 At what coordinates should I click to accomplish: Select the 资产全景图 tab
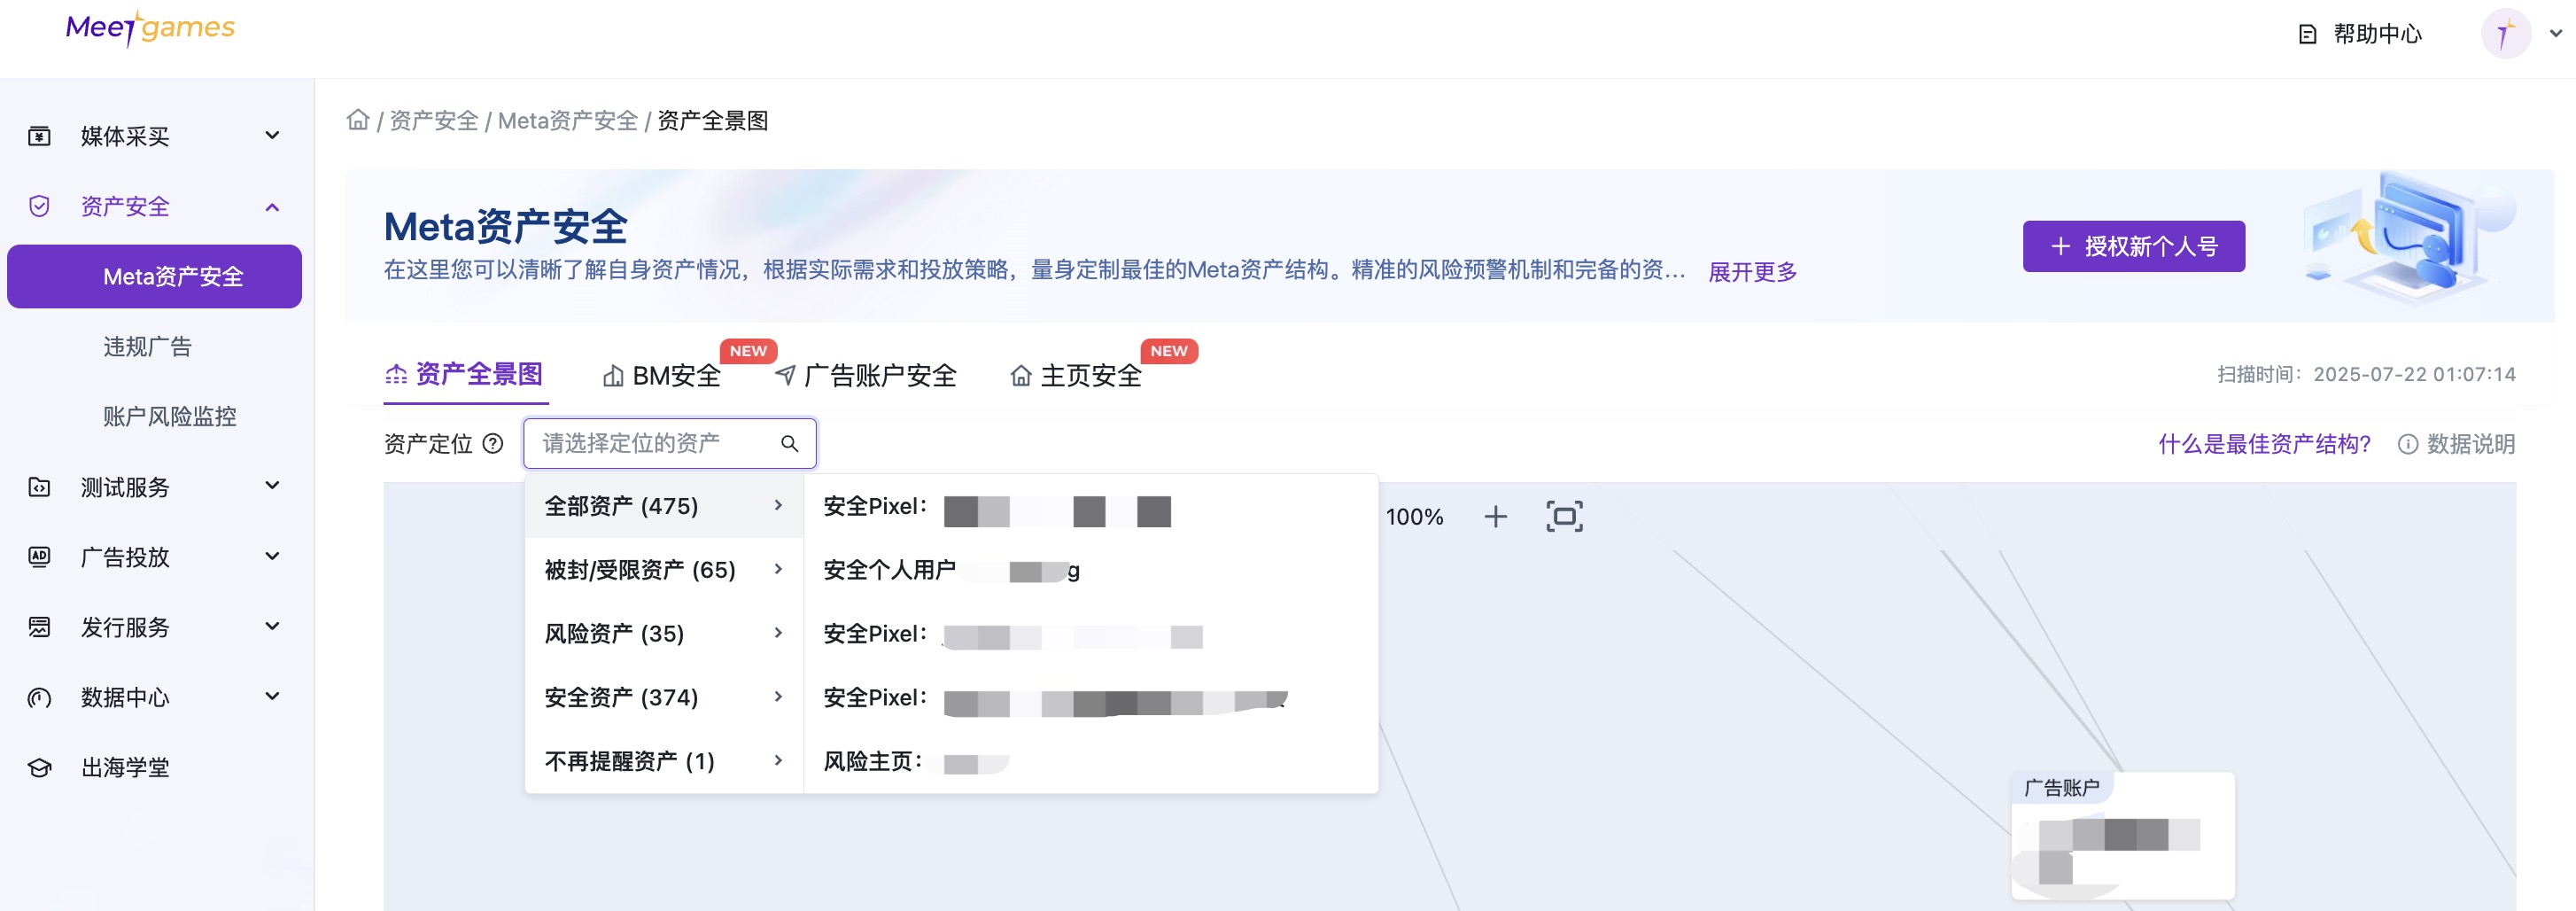pos(464,375)
